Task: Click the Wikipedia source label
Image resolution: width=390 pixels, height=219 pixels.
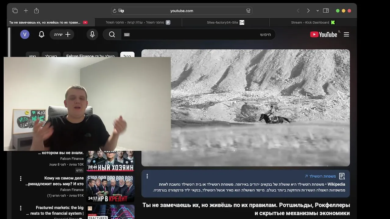Action: pos(336,184)
